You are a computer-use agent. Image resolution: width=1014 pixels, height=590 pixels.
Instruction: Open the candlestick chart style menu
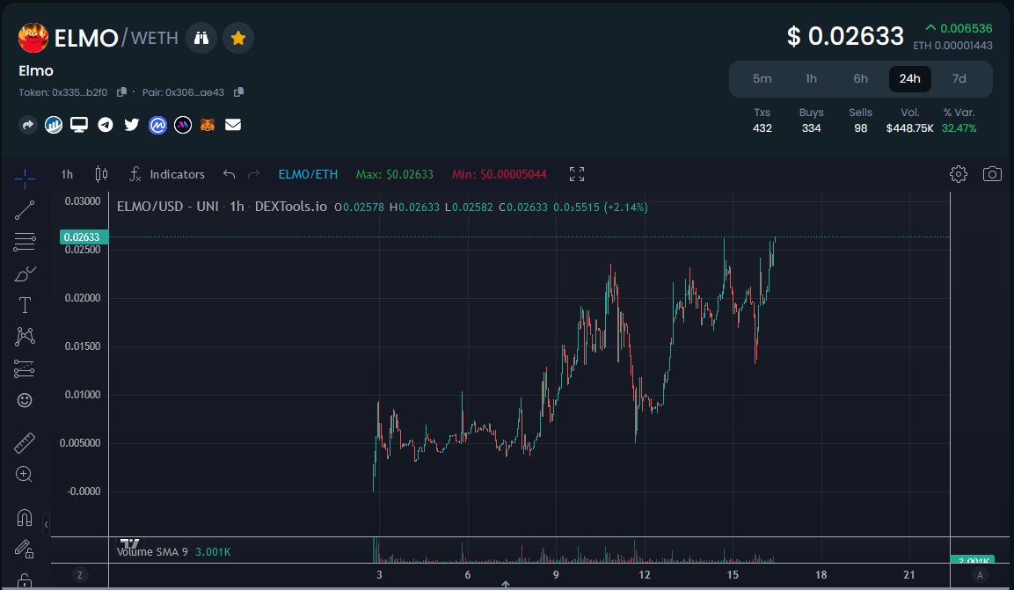click(101, 174)
